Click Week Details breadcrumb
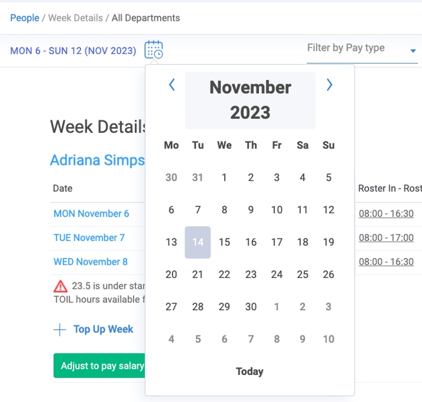 click(76, 18)
